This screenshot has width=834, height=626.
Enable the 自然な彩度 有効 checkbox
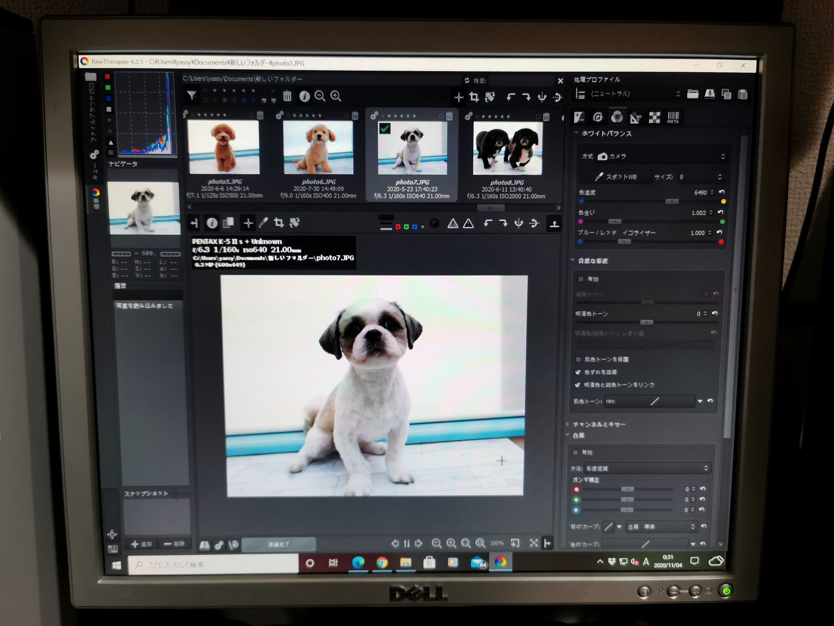(580, 279)
